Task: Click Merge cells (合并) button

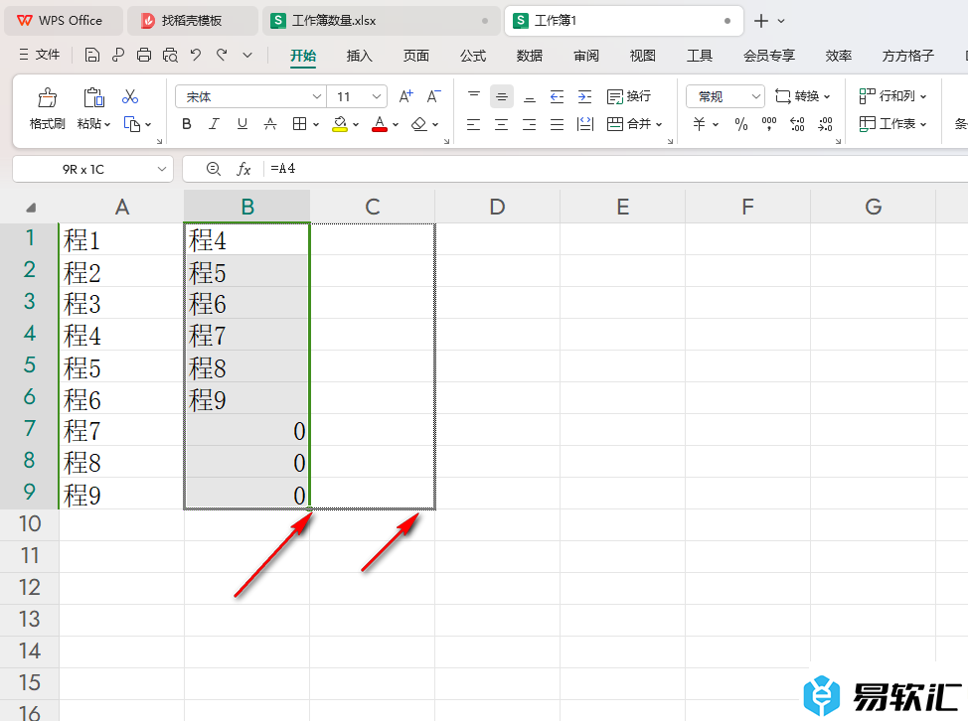Action: click(634, 124)
